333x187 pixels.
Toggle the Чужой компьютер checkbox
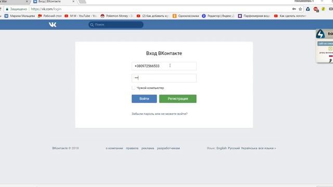[x=133, y=88]
